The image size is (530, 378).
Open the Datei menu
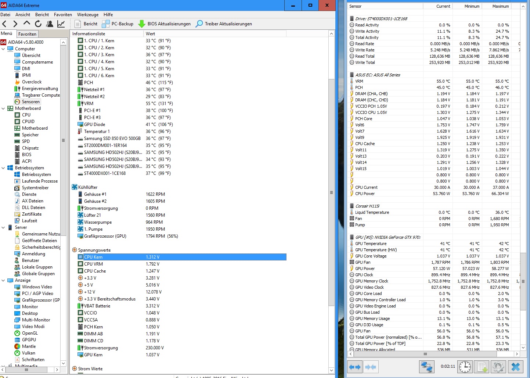pyautogui.click(x=6, y=15)
